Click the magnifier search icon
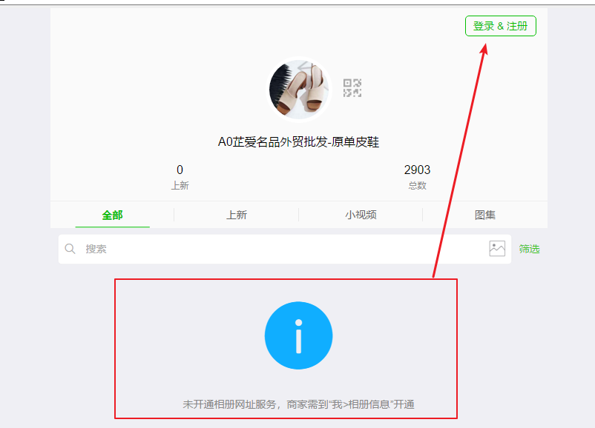Viewport: 595px width, 428px height. click(70, 249)
